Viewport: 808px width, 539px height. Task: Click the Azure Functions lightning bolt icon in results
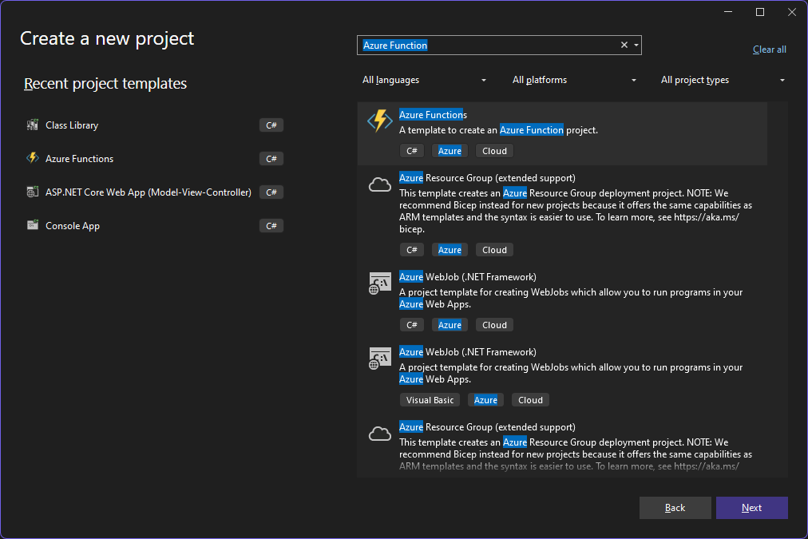click(379, 121)
